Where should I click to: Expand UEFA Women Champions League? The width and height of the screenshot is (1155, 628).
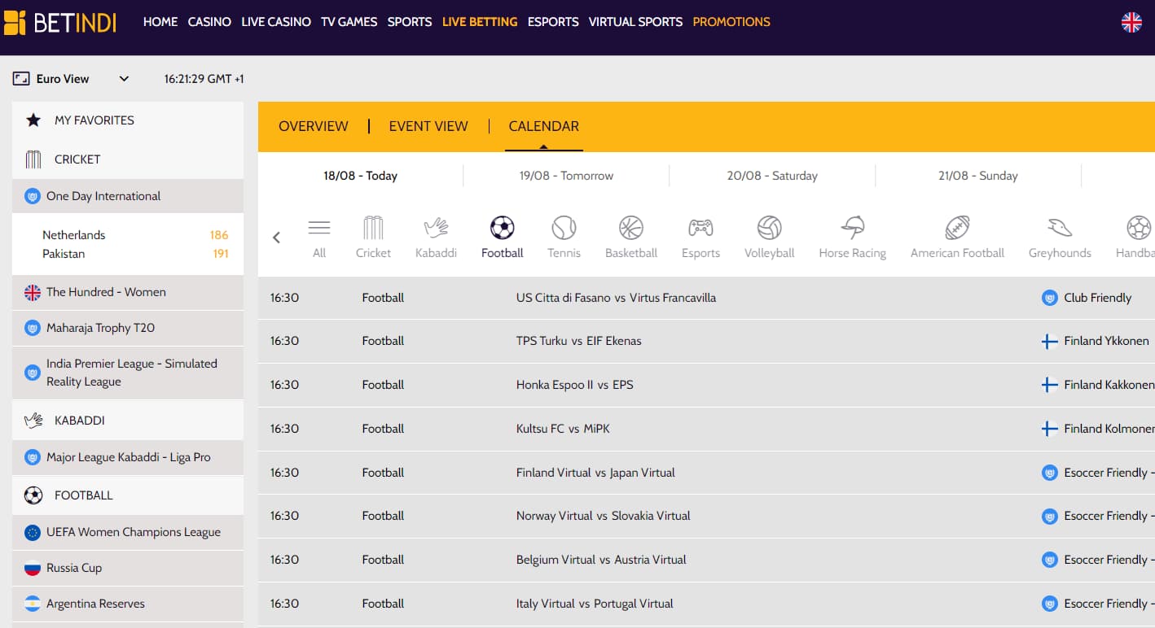pos(128,532)
